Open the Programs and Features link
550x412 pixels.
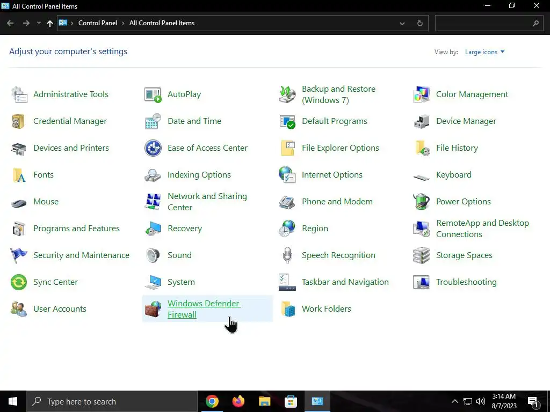[x=76, y=229]
